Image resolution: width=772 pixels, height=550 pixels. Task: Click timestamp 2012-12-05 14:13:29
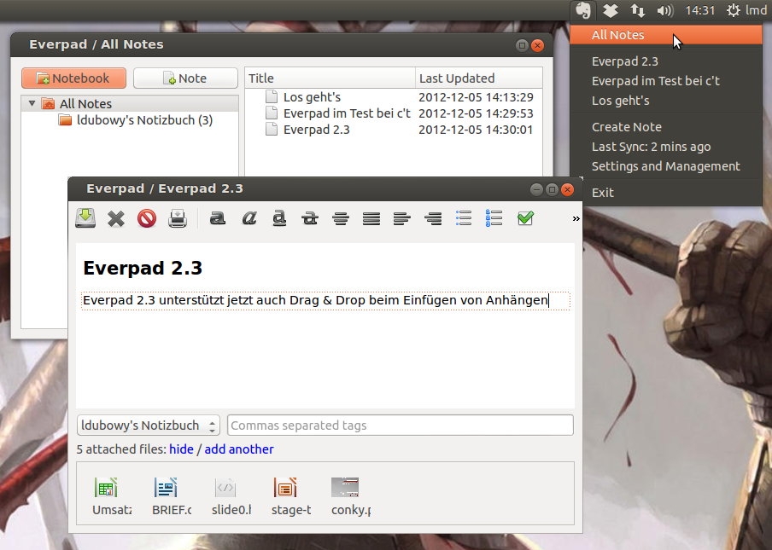477,97
